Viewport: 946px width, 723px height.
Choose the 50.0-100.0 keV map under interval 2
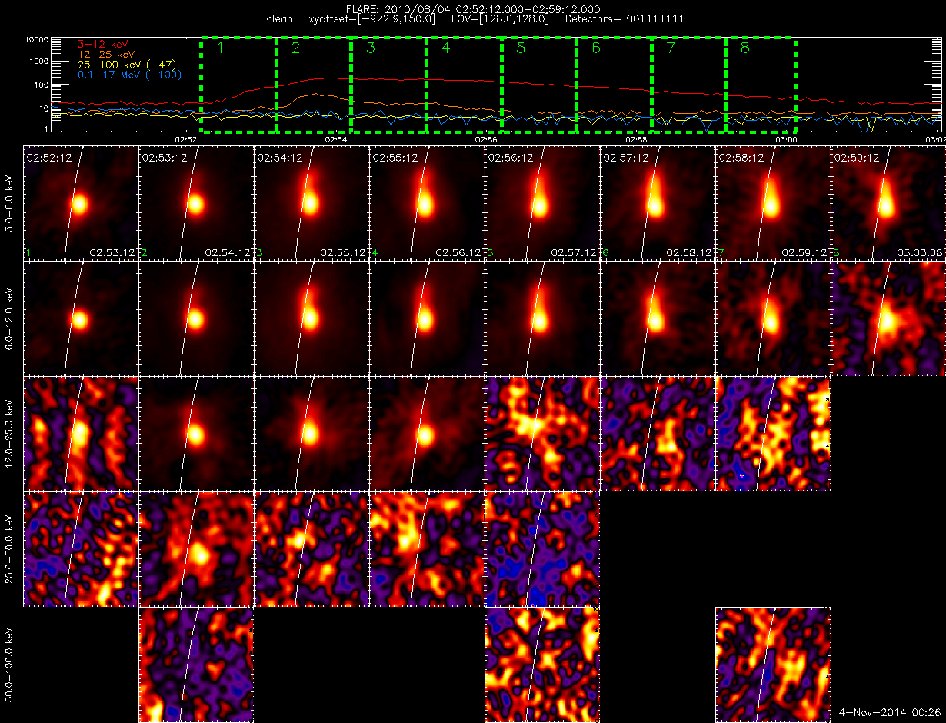click(196, 665)
